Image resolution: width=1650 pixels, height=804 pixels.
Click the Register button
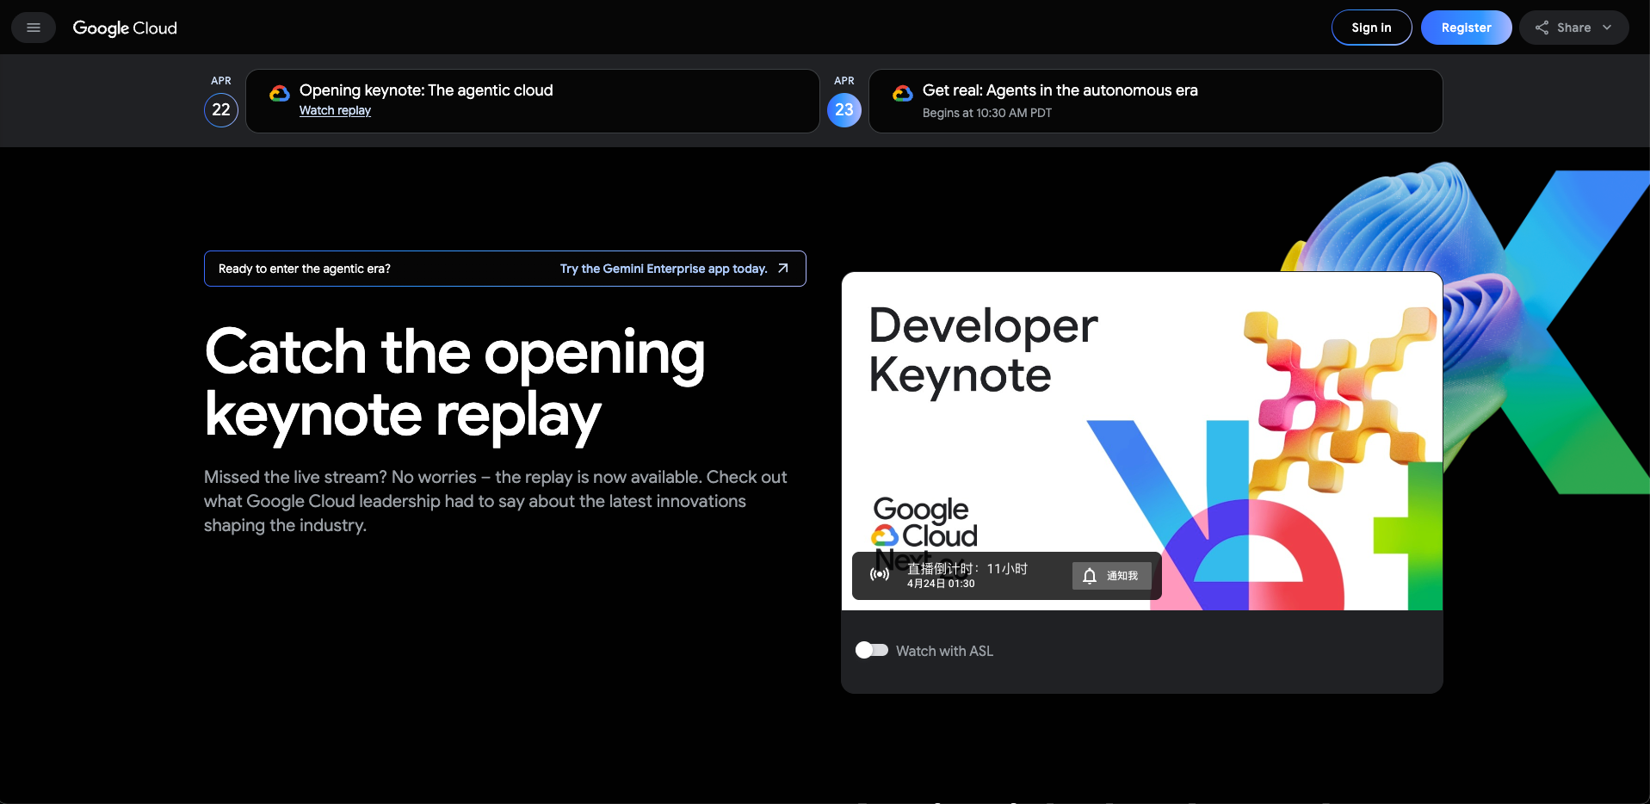click(x=1466, y=28)
